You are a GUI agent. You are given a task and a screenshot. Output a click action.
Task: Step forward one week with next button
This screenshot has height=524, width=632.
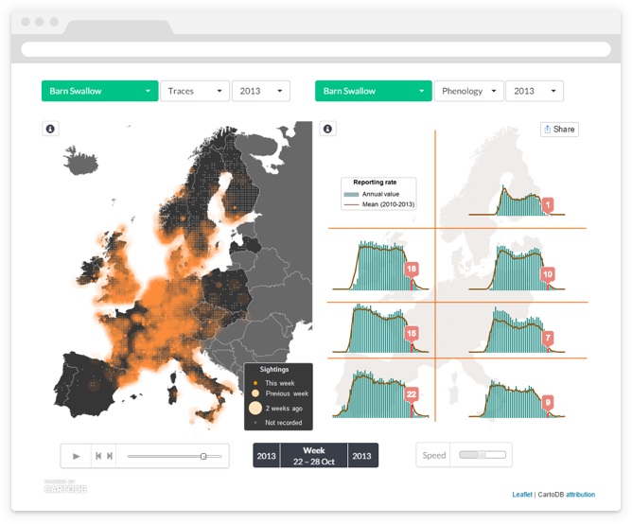coord(110,456)
